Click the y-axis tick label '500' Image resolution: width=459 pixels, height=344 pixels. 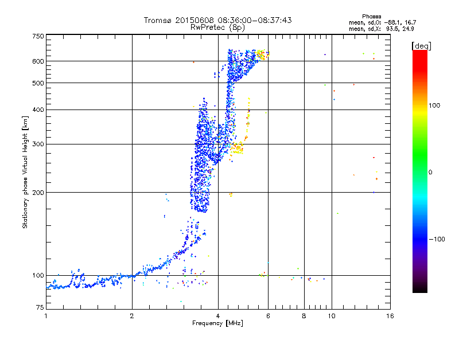[38, 83]
